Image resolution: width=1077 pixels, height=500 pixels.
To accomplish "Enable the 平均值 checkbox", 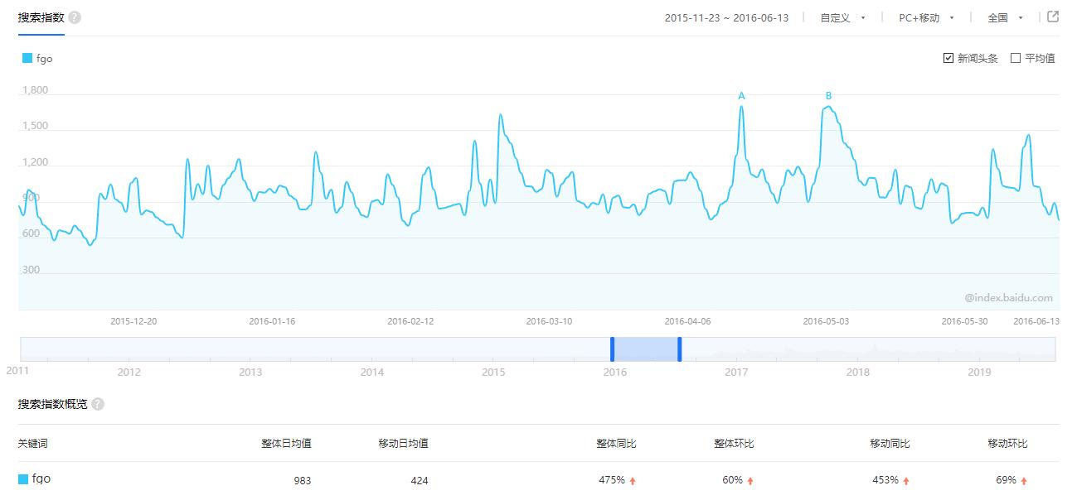I will [x=1014, y=58].
